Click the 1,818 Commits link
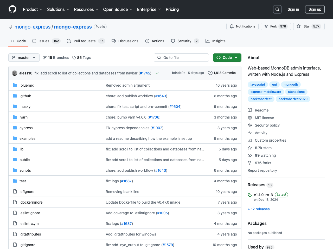Viewport: 333px width, 249px height. [222, 73]
